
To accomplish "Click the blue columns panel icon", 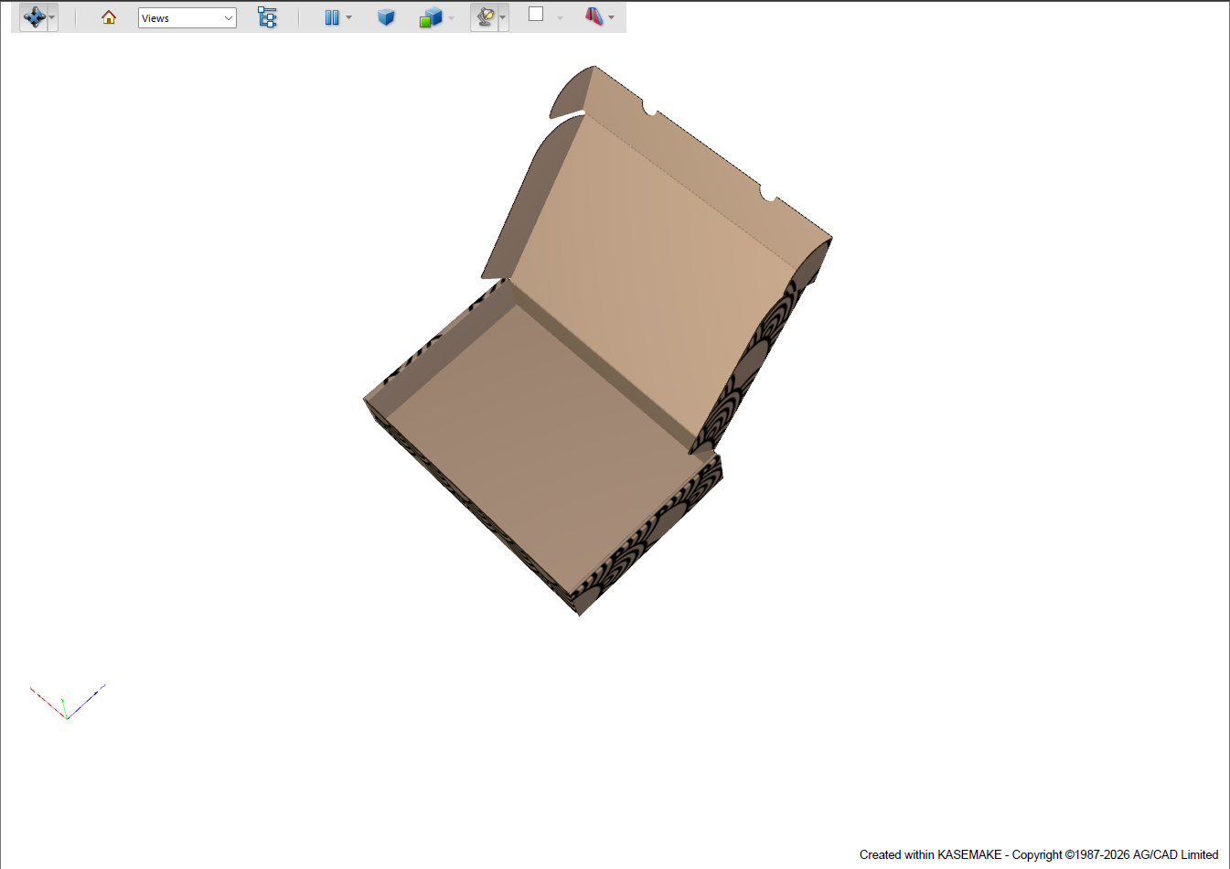I will 332,17.
